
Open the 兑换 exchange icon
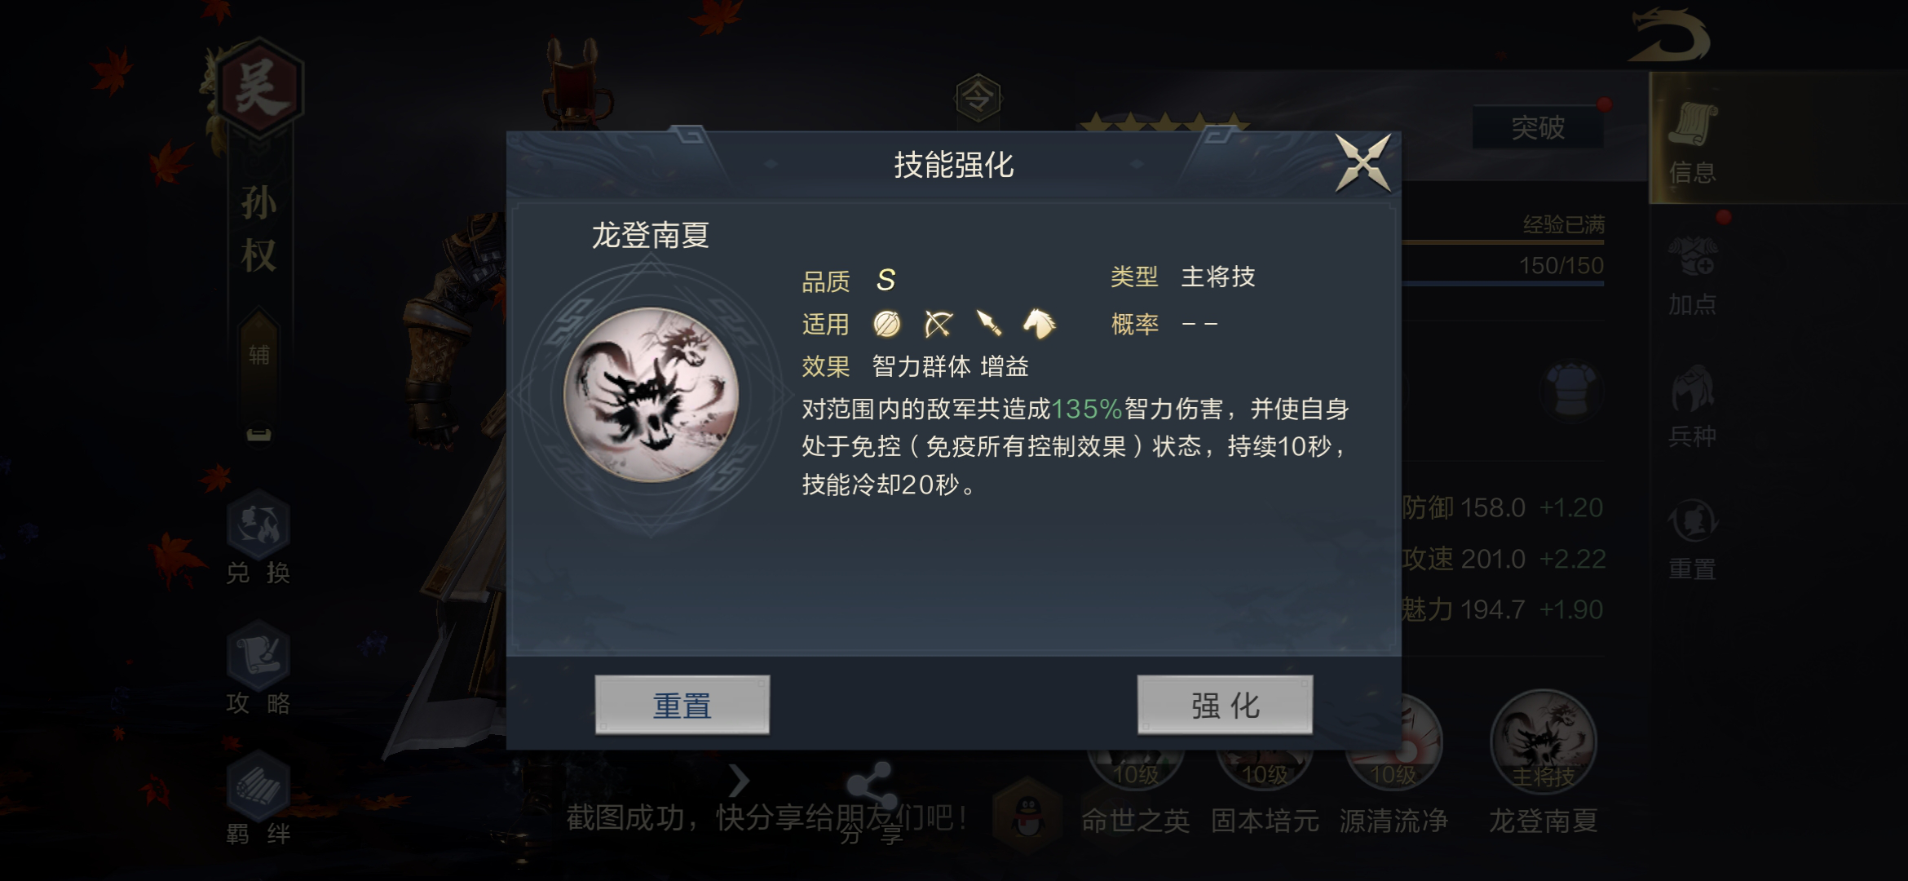click(x=258, y=538)
